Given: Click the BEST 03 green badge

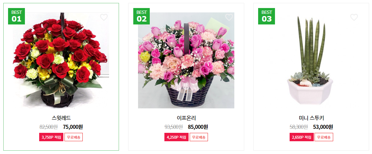Looking at the screenshot, I should (x=267, y=16).
